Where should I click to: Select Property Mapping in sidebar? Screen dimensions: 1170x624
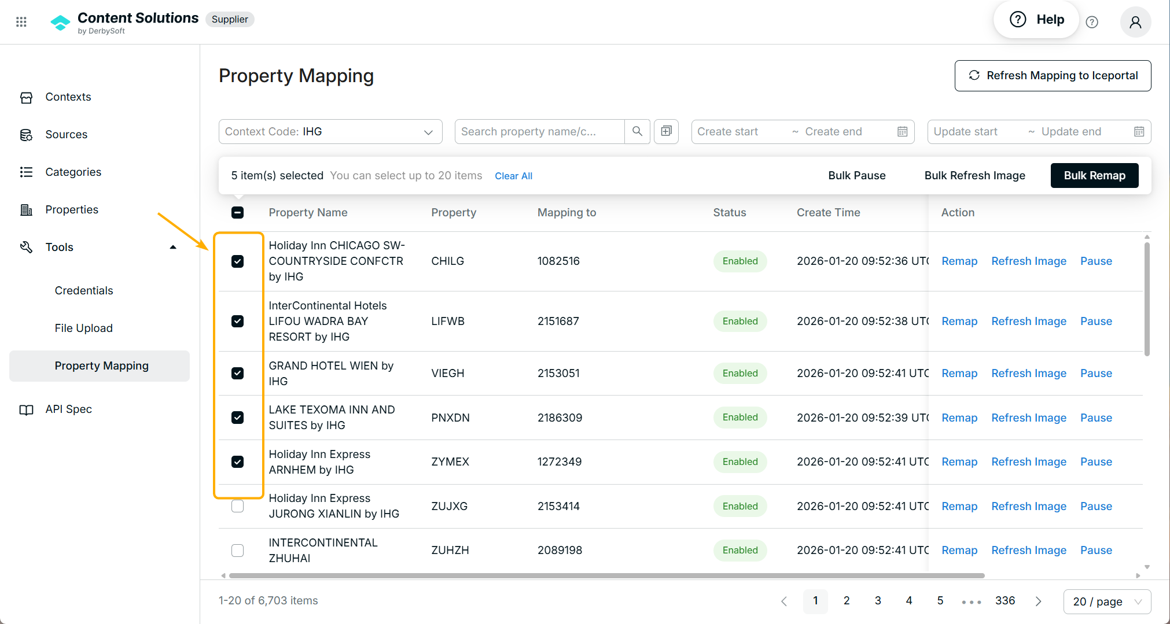100,366
